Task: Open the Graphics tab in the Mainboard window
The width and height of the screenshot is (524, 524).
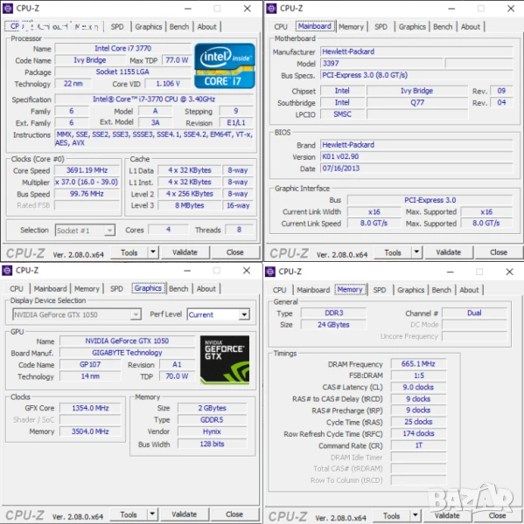Action: click(412, 27)
